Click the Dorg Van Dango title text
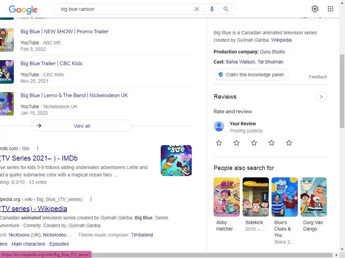The image size is (345, 258). 313,225
